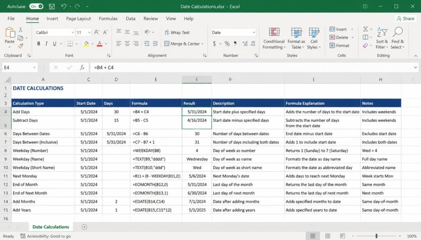Image resolution: width=421 pixels, height=240 pixels.
Task: Open the Formulas ribbon tab
Action: tap(108, 18)
